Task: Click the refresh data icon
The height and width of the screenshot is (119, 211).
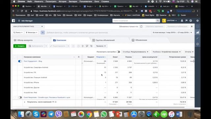Action: point(141,26)
